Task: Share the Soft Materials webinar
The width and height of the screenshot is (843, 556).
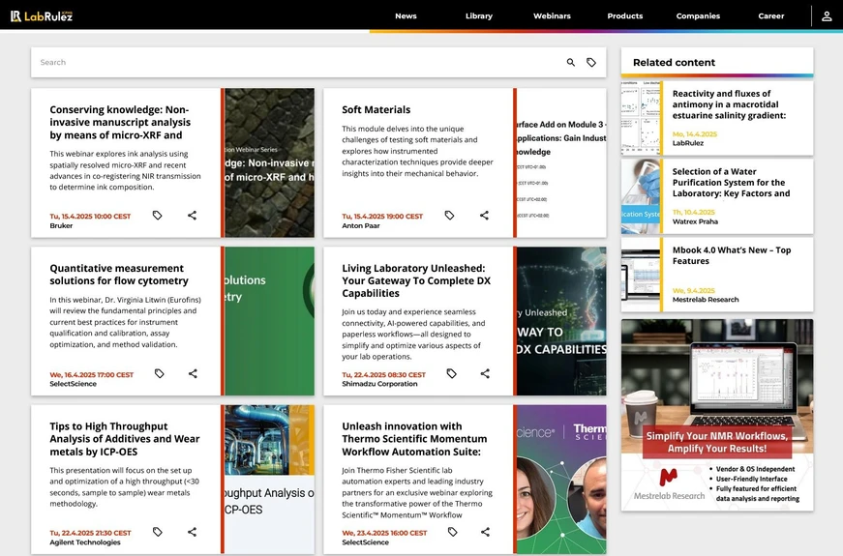Action: tap(484, 216)
